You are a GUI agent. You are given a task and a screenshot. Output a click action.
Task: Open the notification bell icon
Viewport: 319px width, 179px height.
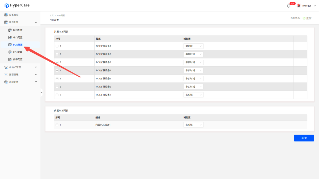pos(289,6)
